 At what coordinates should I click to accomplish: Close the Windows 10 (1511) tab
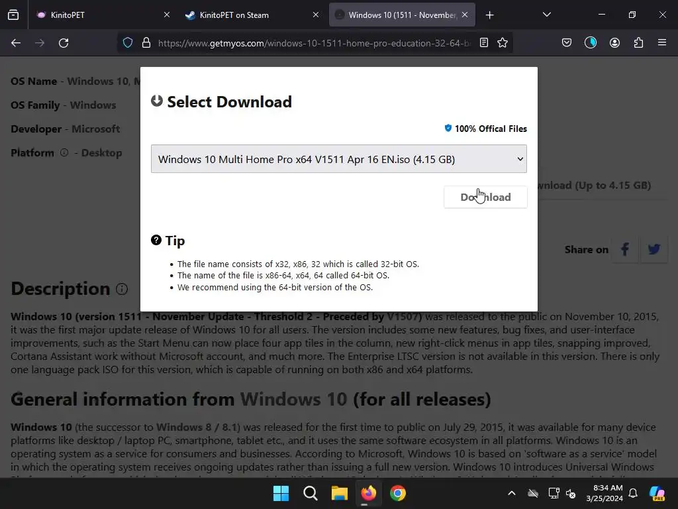click(x=465, y=15)
